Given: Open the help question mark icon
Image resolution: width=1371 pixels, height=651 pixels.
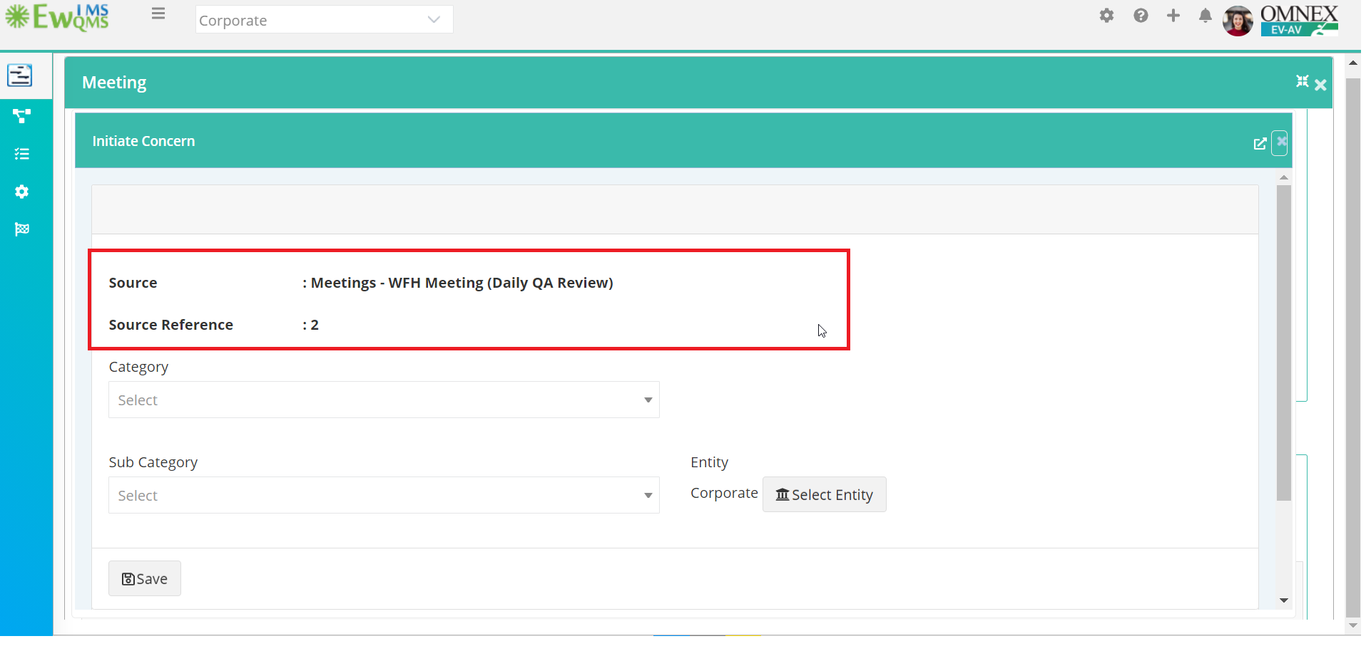Looking at the screenshot, I should point(1141,16).
